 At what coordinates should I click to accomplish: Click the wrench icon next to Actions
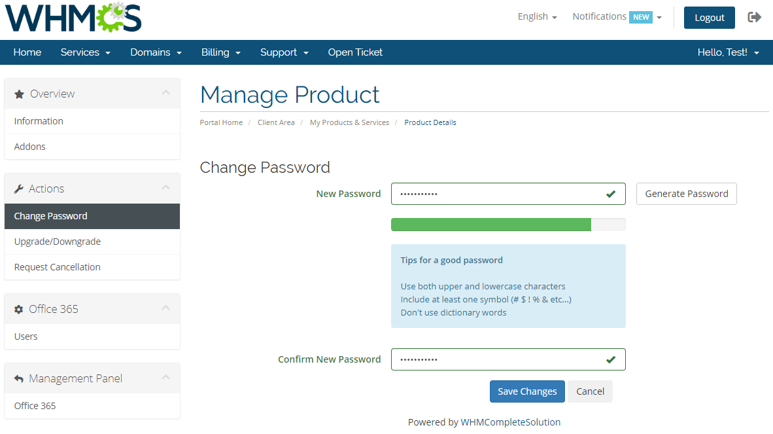[18, 188]
